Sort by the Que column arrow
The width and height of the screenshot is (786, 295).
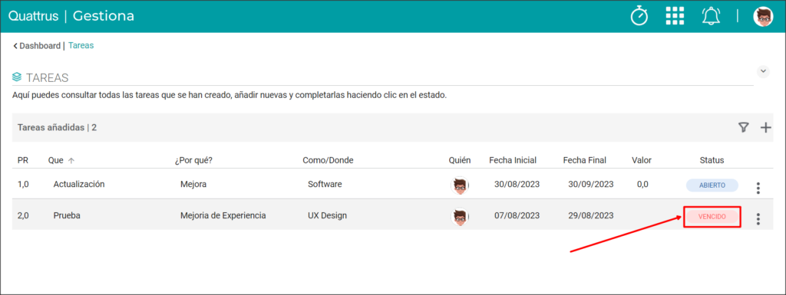click(71, 160)
